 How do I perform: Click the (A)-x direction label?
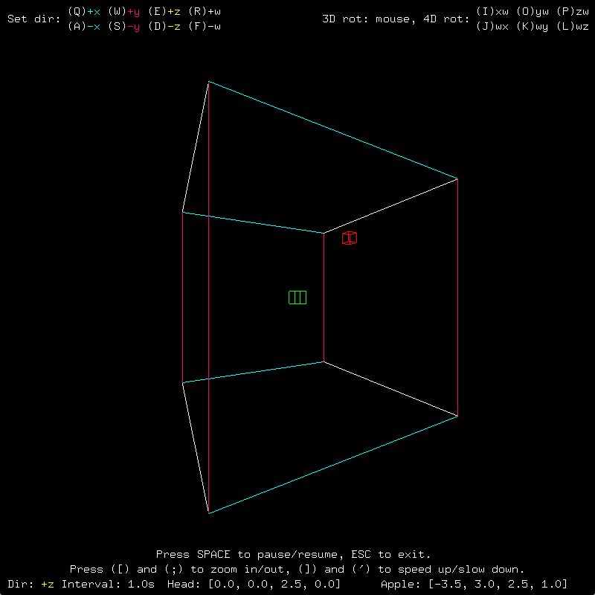coord(84,26)
